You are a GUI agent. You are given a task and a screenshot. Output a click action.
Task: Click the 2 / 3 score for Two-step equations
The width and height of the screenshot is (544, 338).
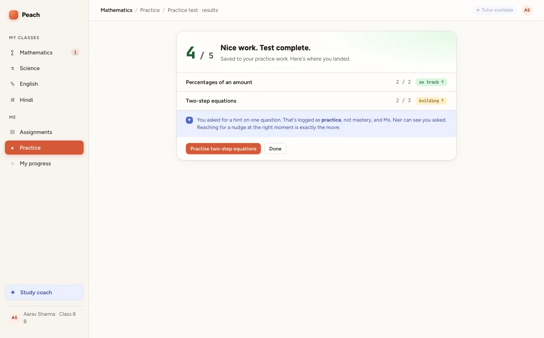pos(403,101)
